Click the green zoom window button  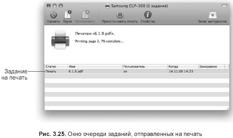[x=61, y=6]
